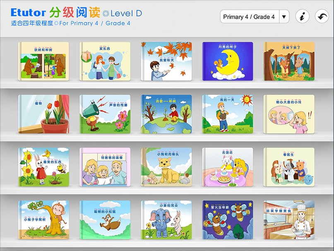This screenshot has width=334, height=251.
Task: Expand the grade dropdown arrow
Action: pyautogui.click(x=284, y=17)
